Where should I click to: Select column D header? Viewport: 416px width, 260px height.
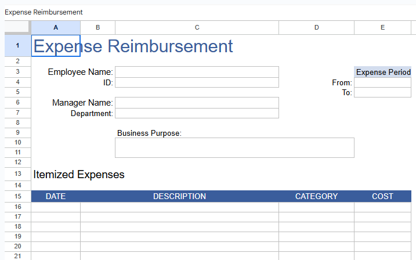[x=316, y=27]
